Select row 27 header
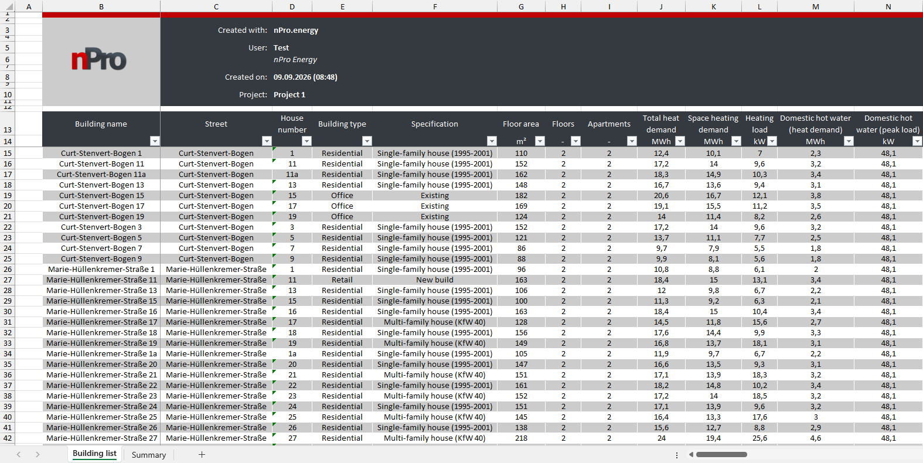 (x=8, y=280)
